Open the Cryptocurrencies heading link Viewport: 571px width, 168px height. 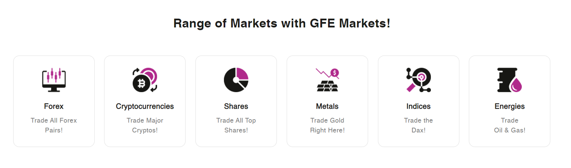145,106
